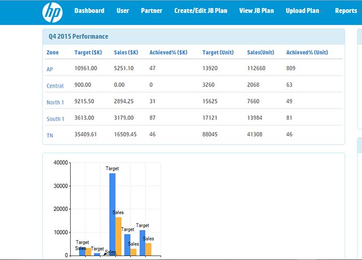Image resolution: width=362 pixels, height=260 pixels.
Task: Click the Q4 2015 Performance panel title
Action: click(78, 36)
